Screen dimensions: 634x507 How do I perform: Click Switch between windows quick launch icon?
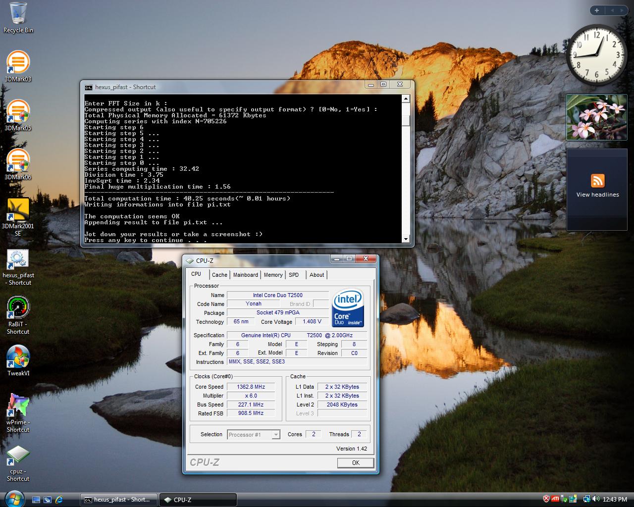point(48,500)
